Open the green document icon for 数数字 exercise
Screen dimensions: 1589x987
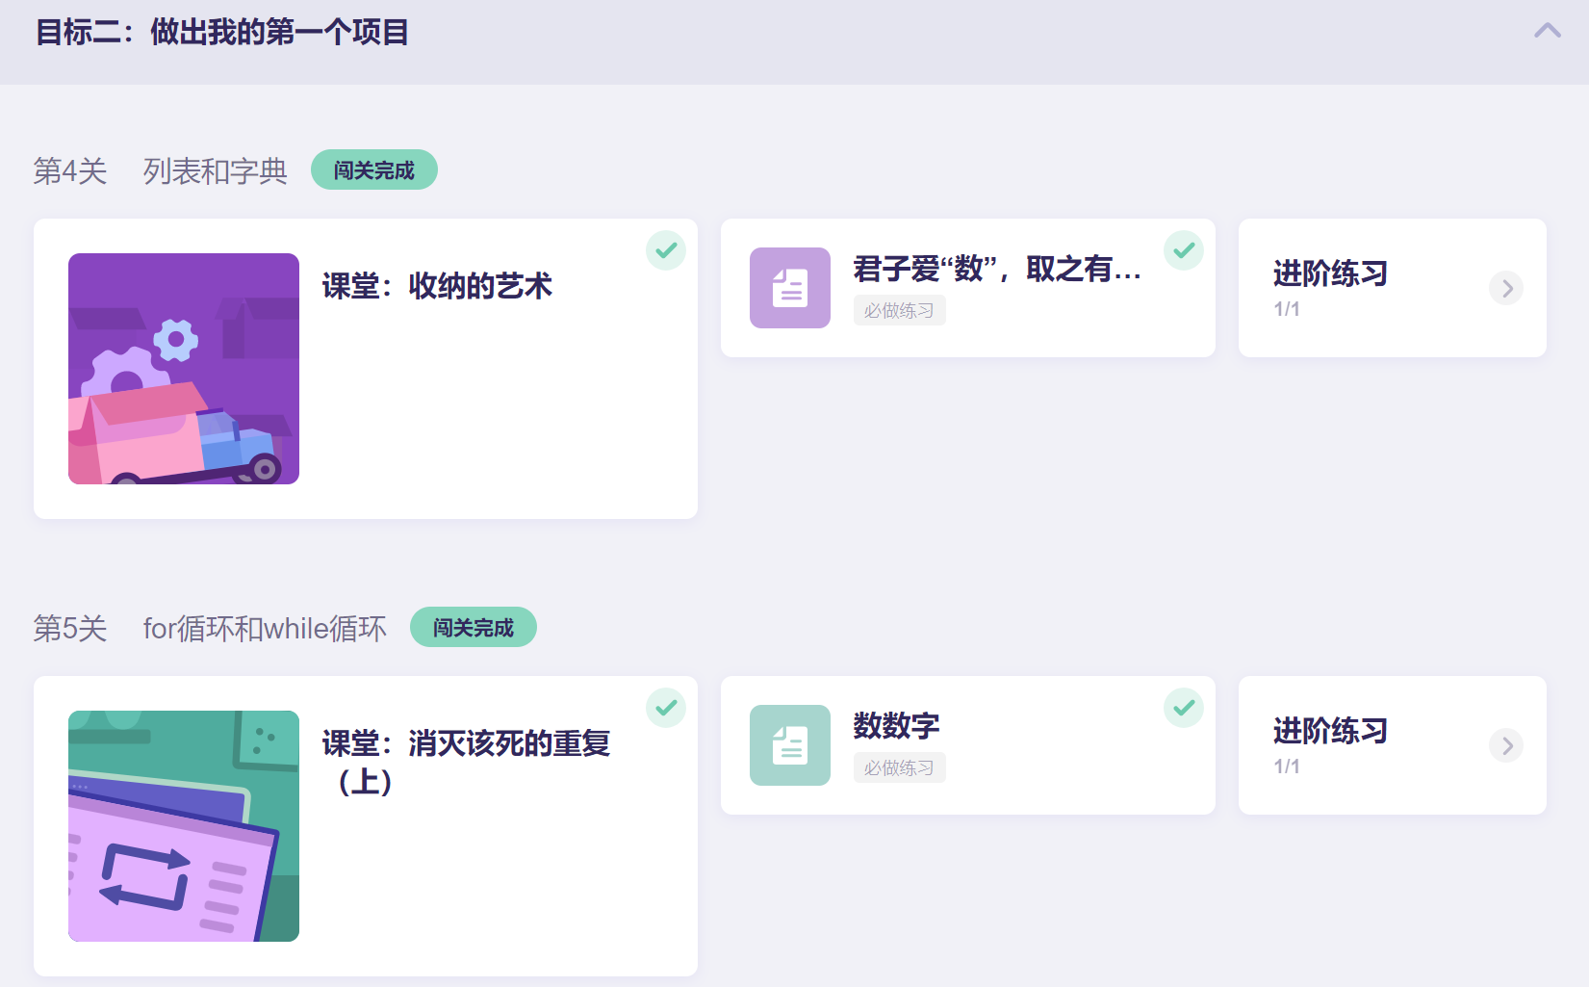pyautogui.click(x=790, y=745)
